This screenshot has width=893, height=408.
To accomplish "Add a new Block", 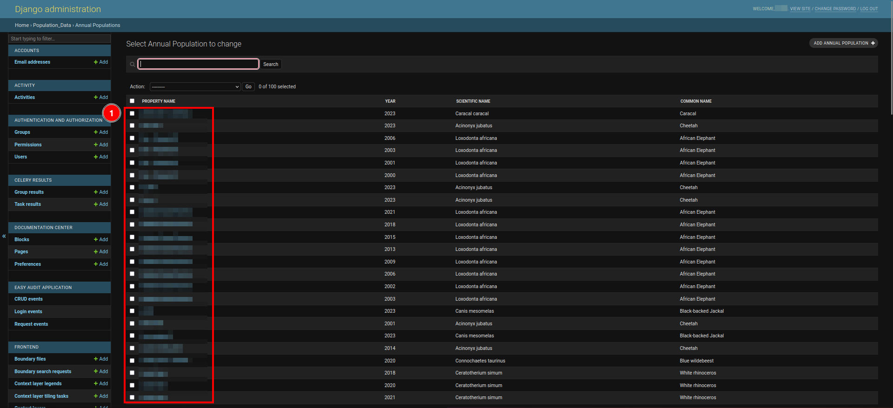I will click(x=101, y=240).
